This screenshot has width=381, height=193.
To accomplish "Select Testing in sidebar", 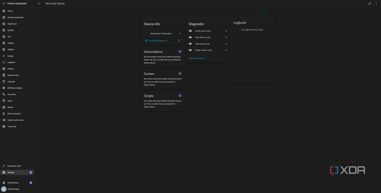I will [x=17, y=43].
